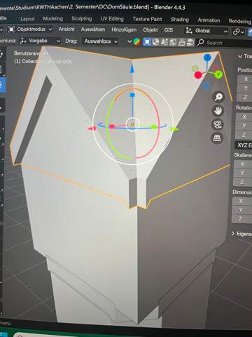This screenshot has height=337, width=252.
Task: Click the green Y axis gizmo ball
Action: (218, 74)
